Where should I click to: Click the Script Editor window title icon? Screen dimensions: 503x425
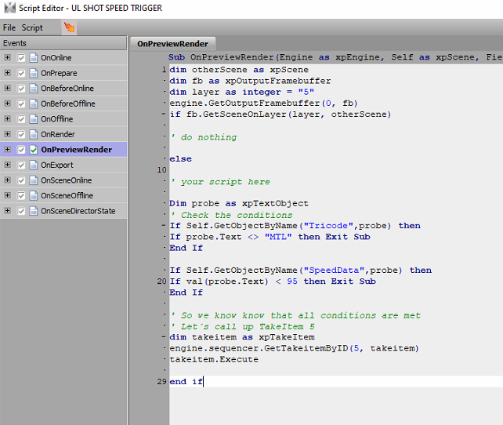[9, 7]
